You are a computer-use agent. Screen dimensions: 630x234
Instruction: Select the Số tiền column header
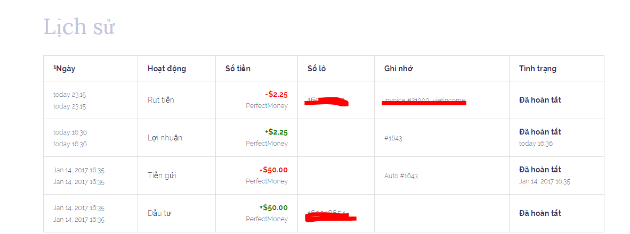[x=238, y=69]
